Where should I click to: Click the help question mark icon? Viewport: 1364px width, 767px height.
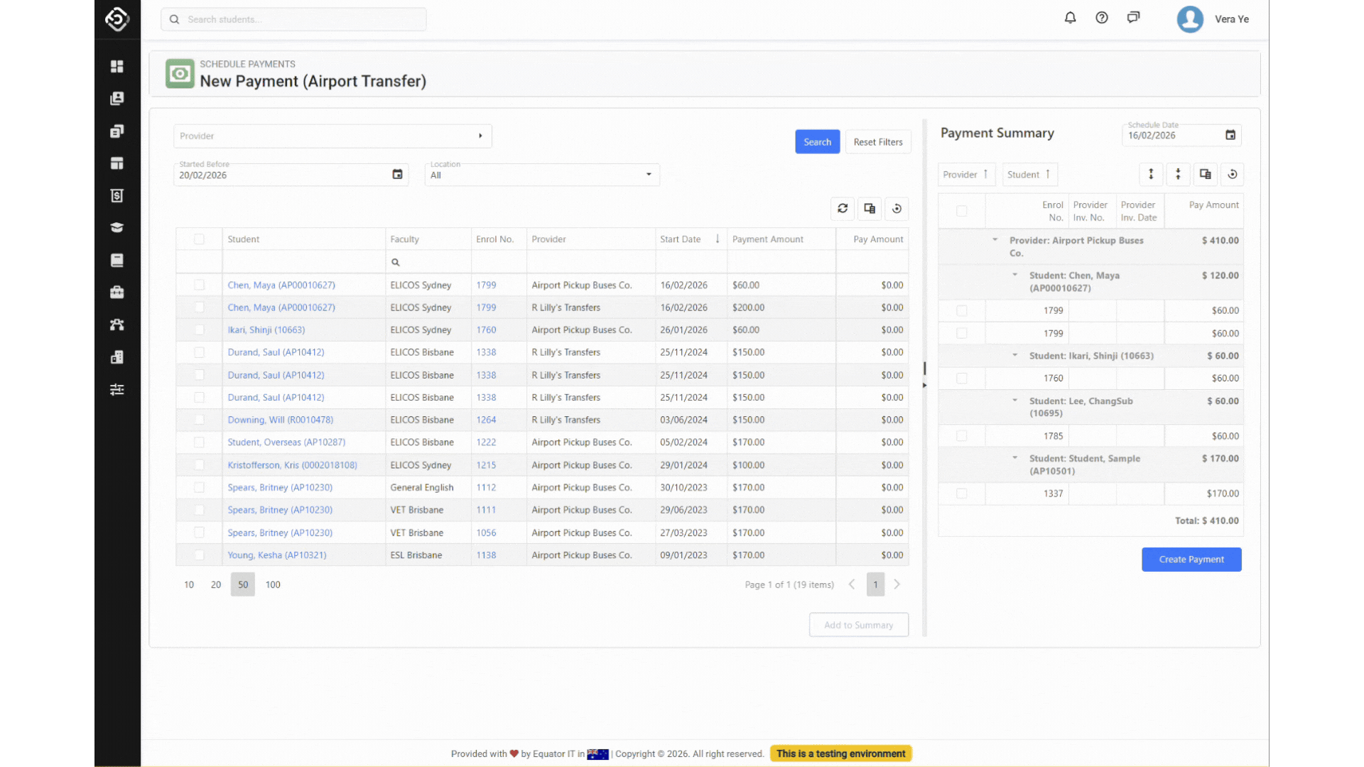point(1101,18)
